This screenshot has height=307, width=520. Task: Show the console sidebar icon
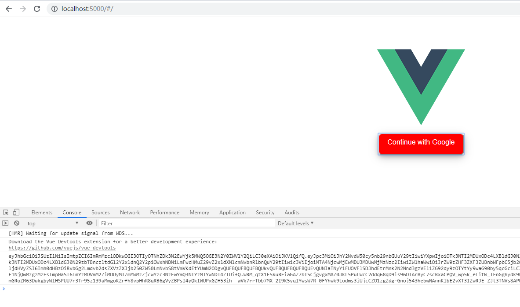tap(5, 223)
